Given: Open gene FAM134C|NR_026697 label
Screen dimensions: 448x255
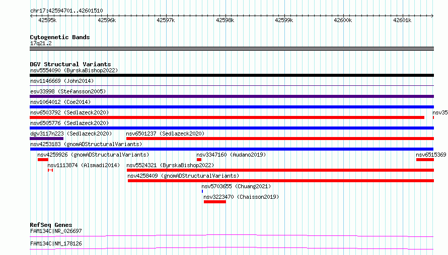Looking at the screenshot, I should point(56,231).
